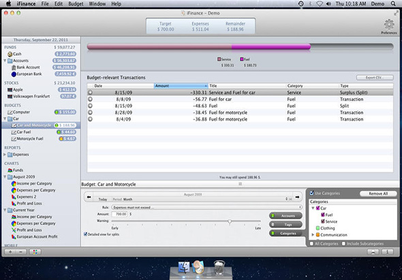Open the Car Fuel budget icon
This screenshot has height=280, width=402.
point(14,132)
